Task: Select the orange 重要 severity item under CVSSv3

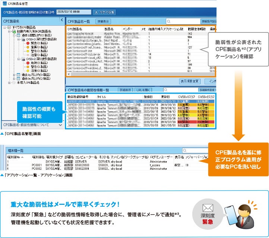Action: click(28, 47)
